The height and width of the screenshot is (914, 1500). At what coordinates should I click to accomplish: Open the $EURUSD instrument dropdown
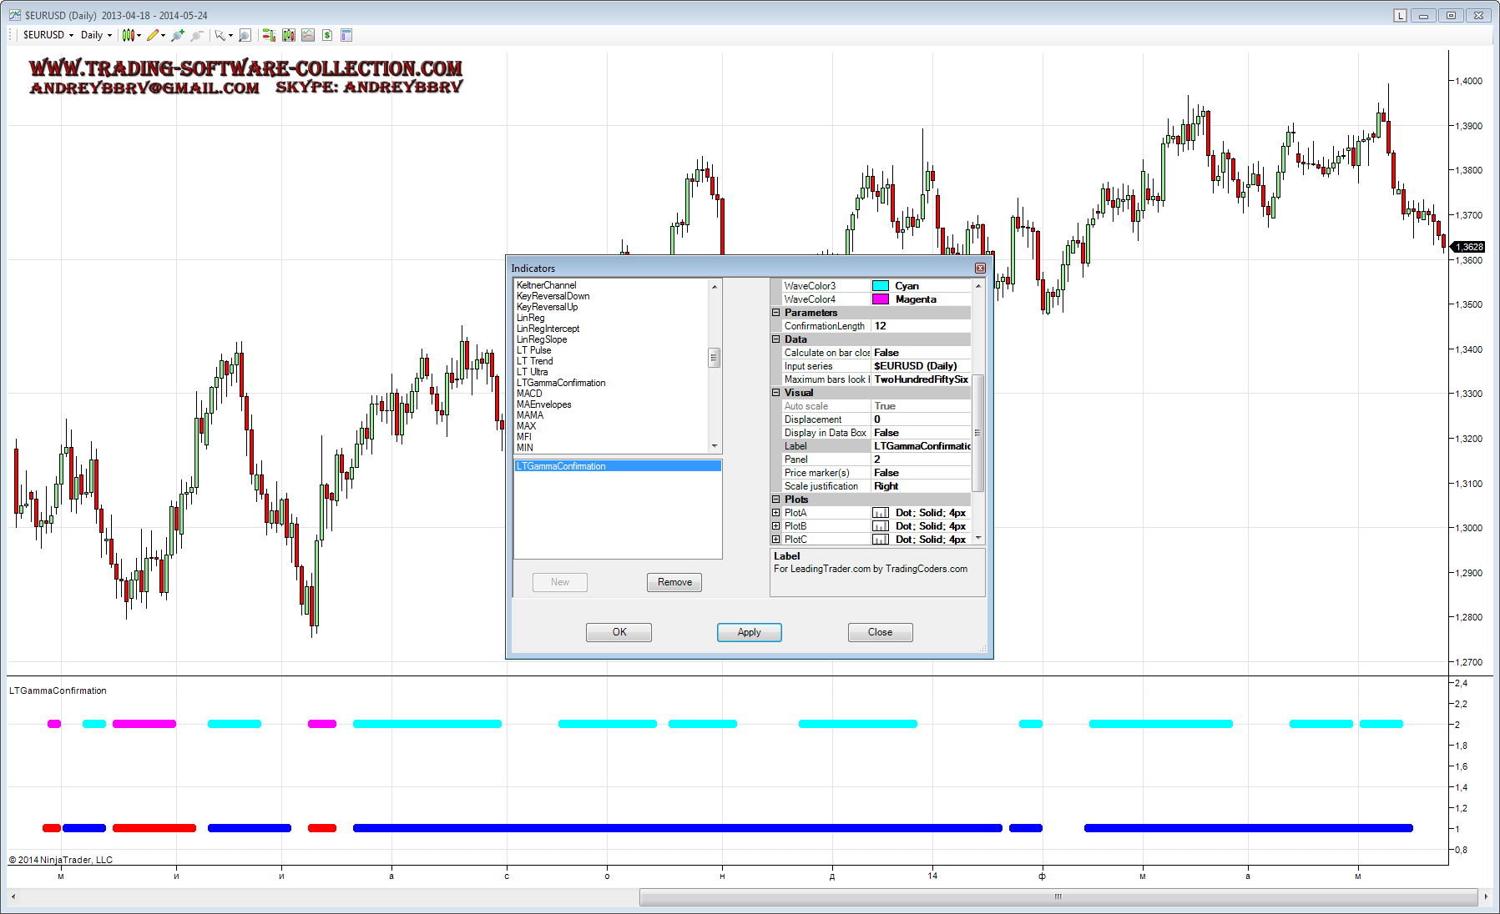click(48, 35)
